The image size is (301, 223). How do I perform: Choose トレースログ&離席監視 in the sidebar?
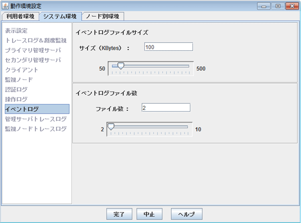[35, 41]
